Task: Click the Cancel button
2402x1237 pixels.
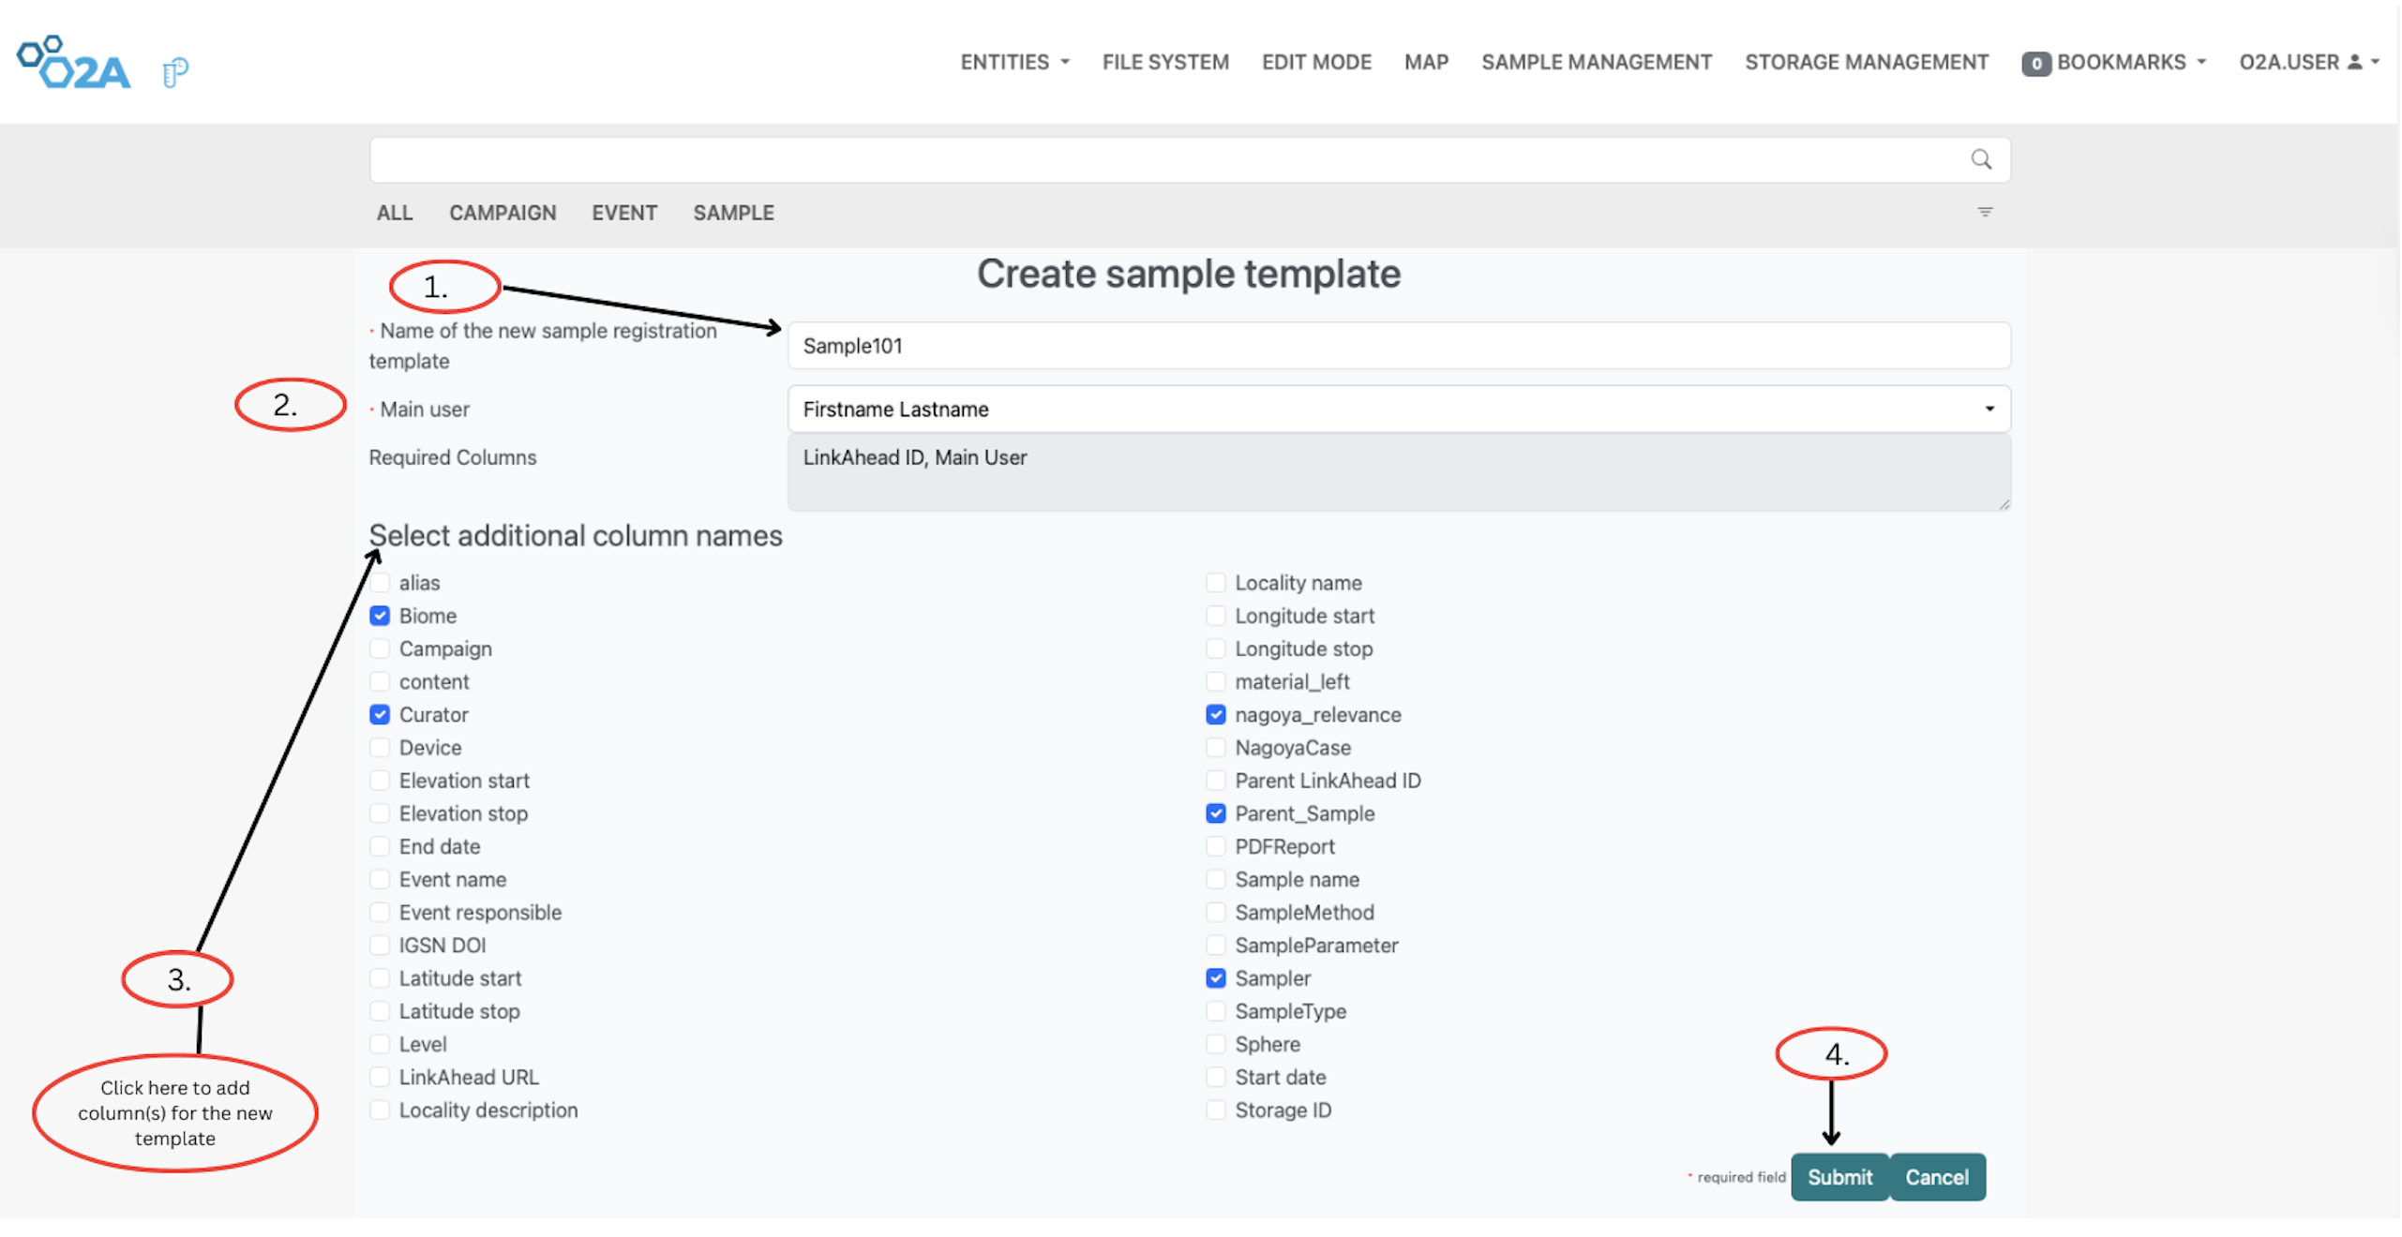Action: coord(1937,1176)
